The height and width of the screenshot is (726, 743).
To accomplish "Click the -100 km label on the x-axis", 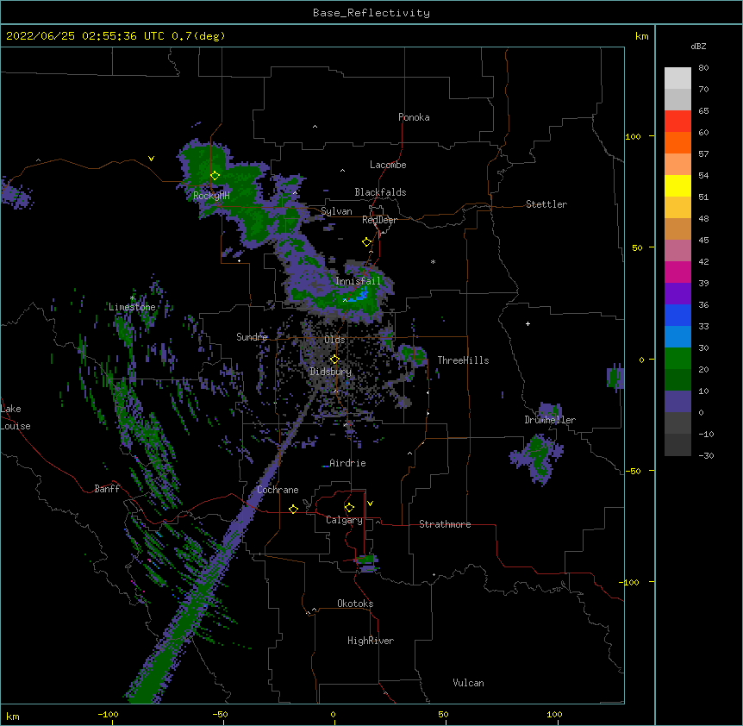I will pos(108,714).
